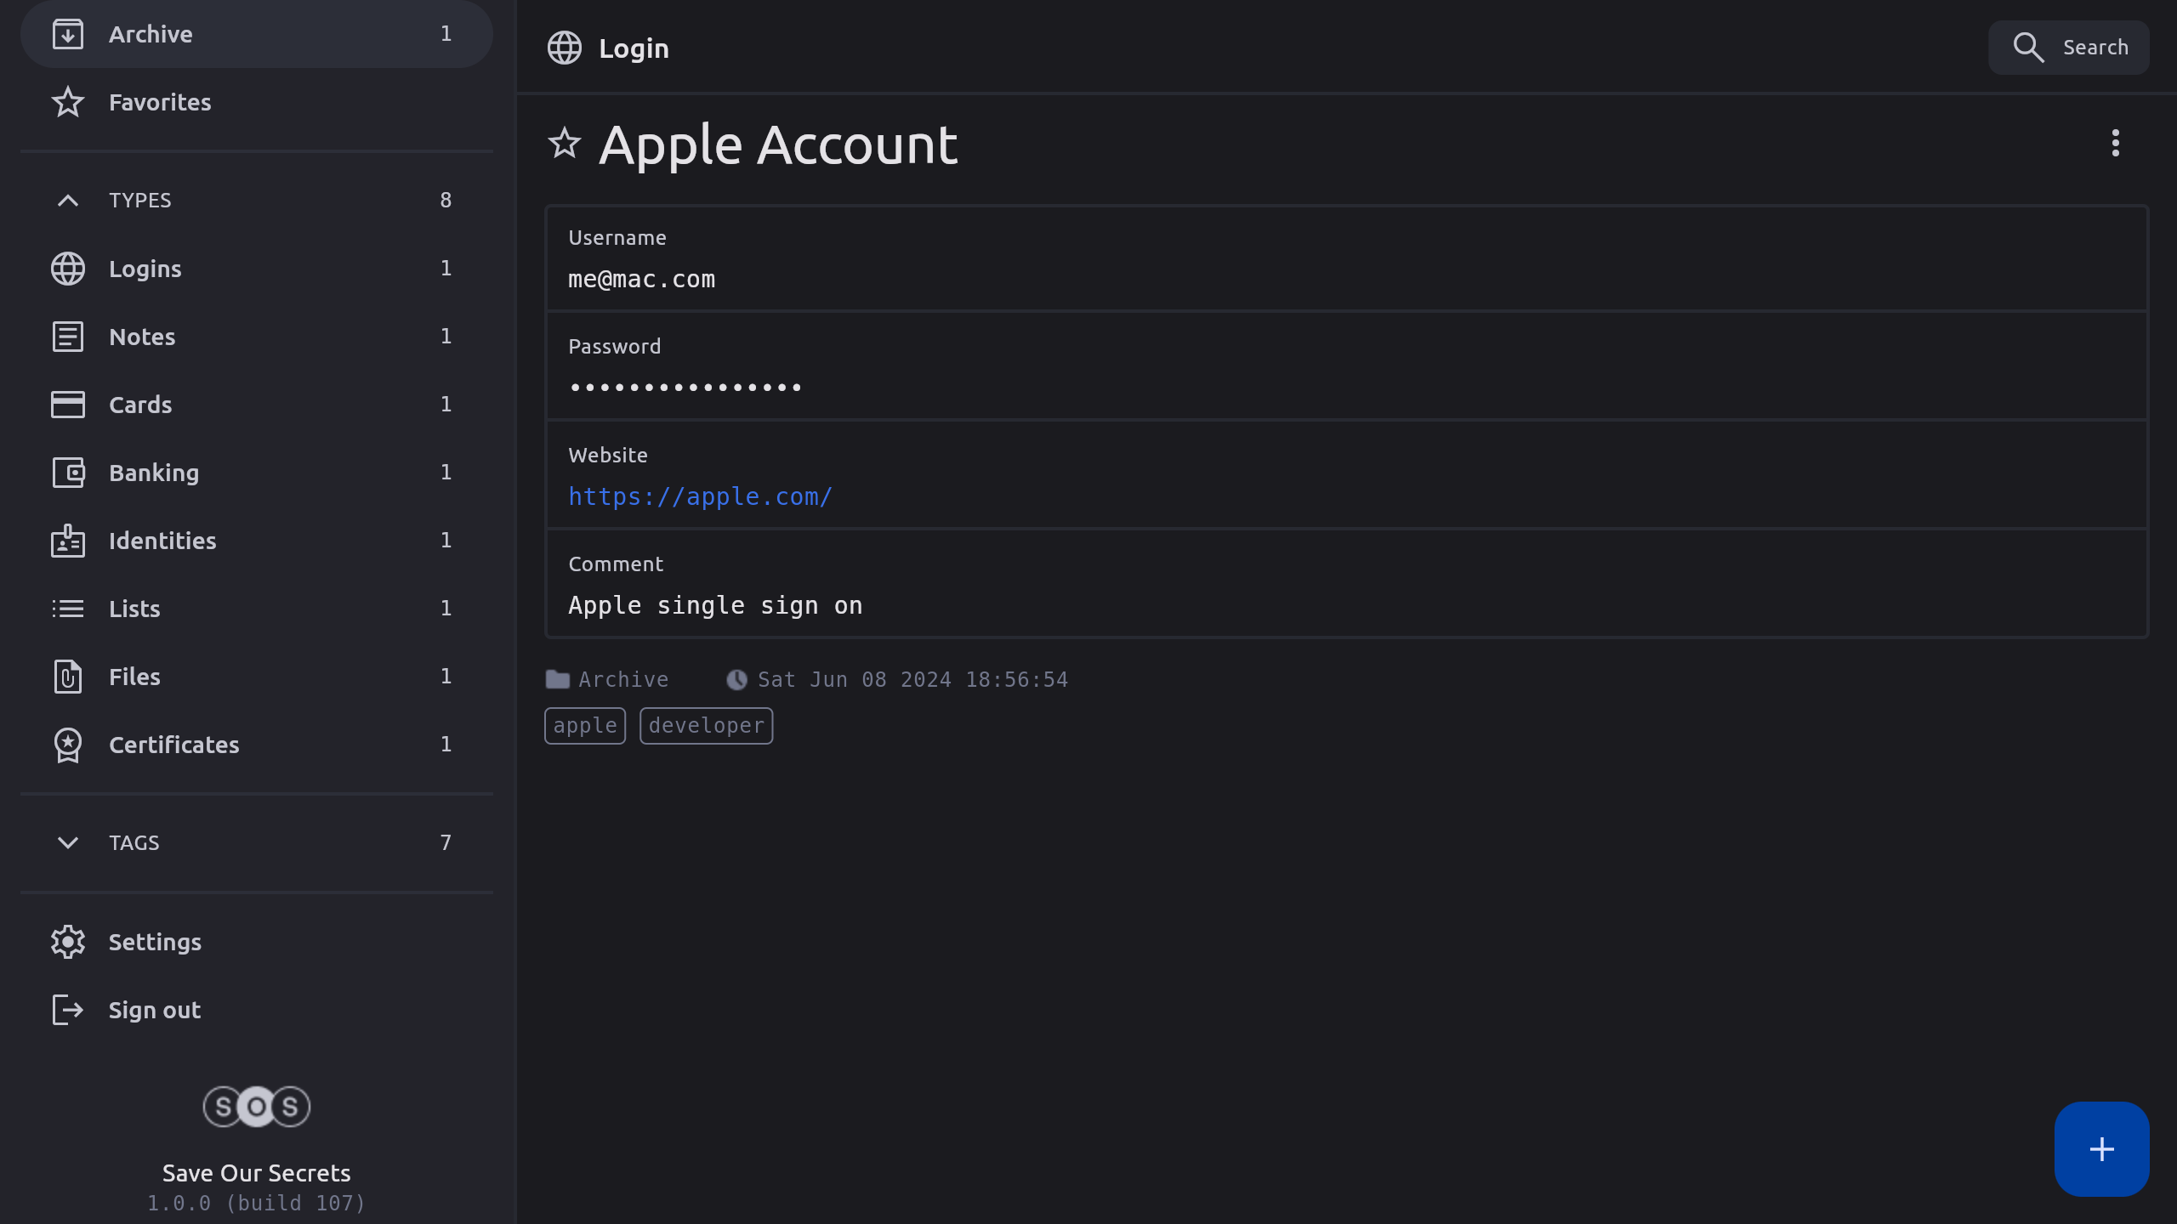Click the masked Password field
Image resolution: width=2177 pixels, height=1224 pixels.
click(x=685, y=388)
